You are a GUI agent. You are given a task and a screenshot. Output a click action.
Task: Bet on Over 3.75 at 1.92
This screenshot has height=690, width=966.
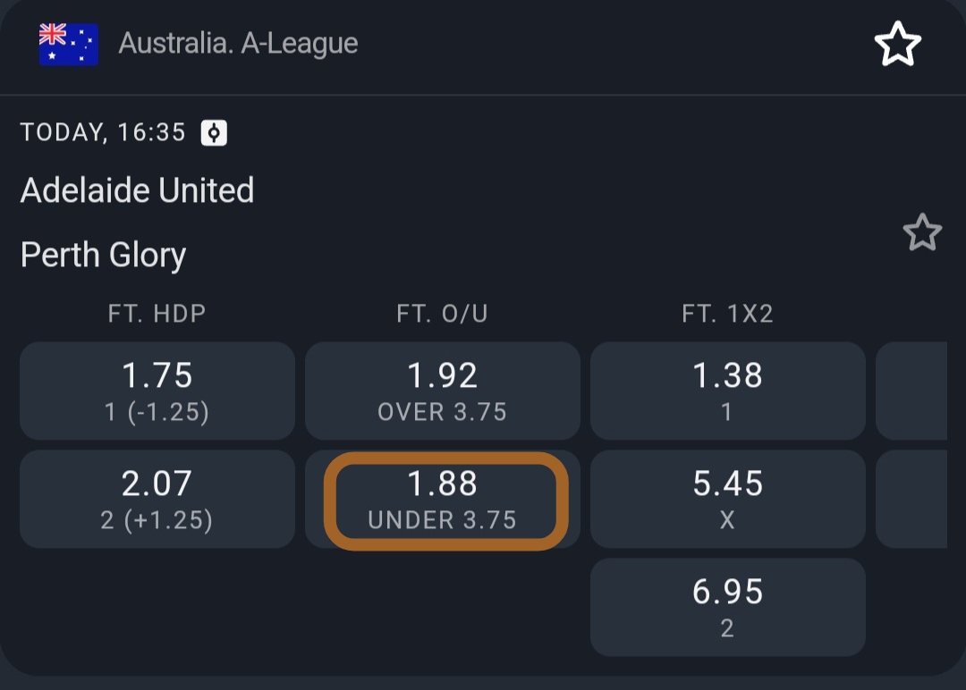pyautogui.click(x=443, y=391)
